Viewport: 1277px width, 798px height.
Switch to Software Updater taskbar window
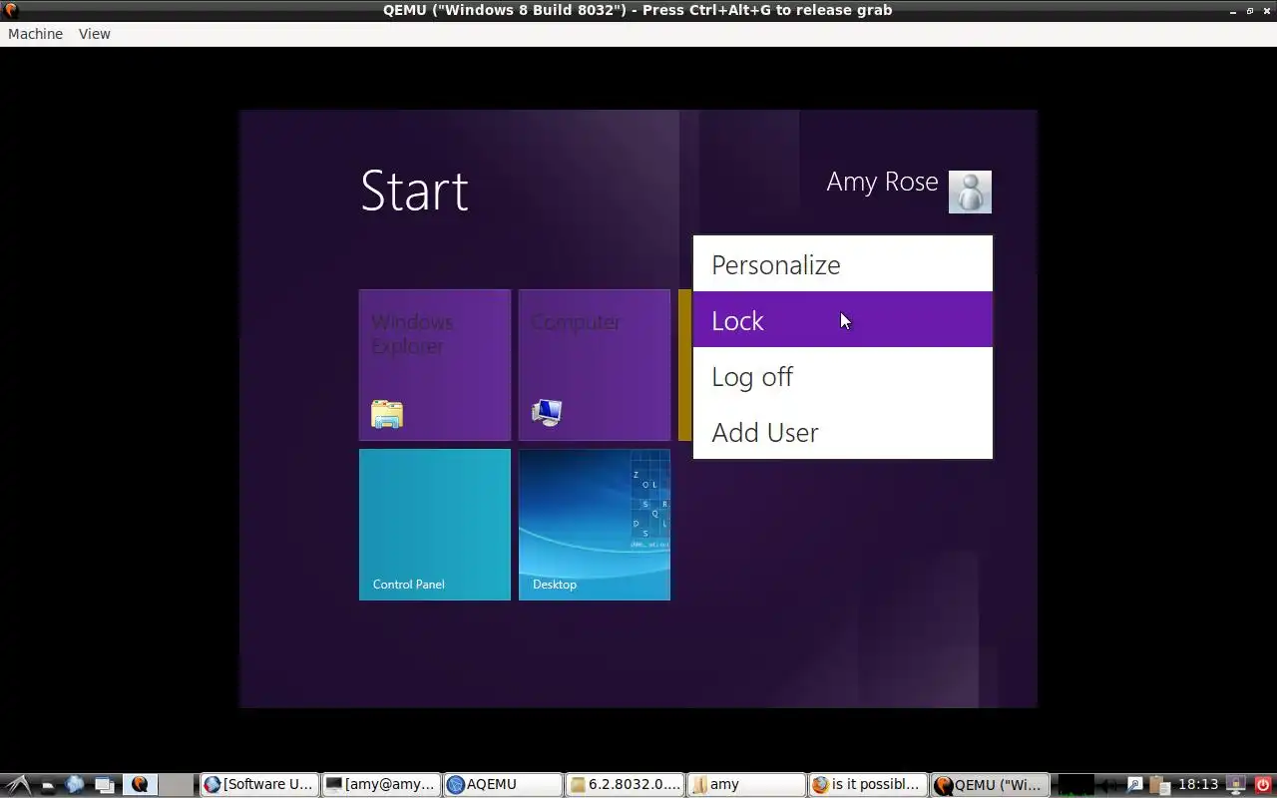[259, 784]
